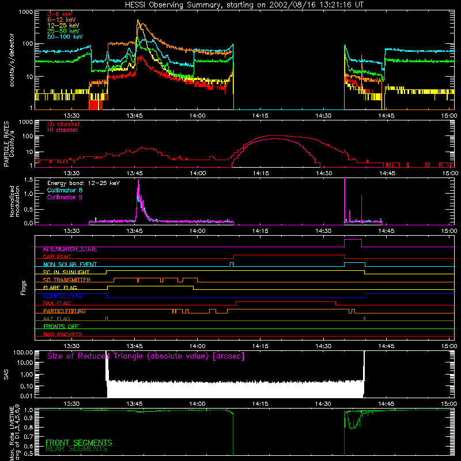The width and height of the screenshot is (461, 461).
Task: Select the 3-6 keV legend entry
Action: (x=59, y=14)
